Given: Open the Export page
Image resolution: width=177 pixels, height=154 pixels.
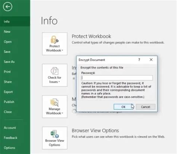Looking at the screenshot, I should [15, 92].
